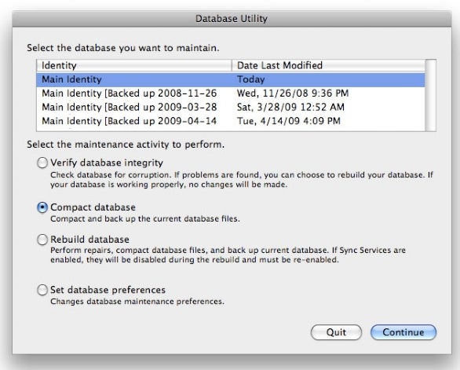Select identity backed up 2009-04-14
The image size is (460, 370).
click(x=231, y=121)
